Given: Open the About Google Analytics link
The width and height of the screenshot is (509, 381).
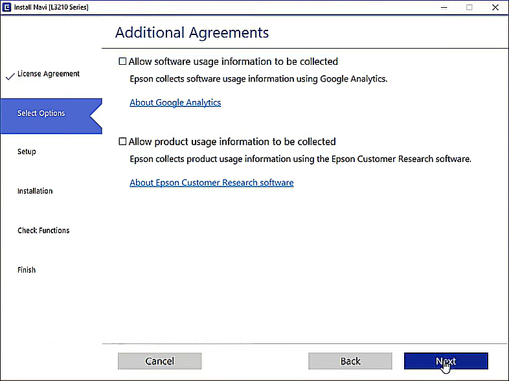Looking at the screenshot, I should pyautogui.click(x=175, y=102).
